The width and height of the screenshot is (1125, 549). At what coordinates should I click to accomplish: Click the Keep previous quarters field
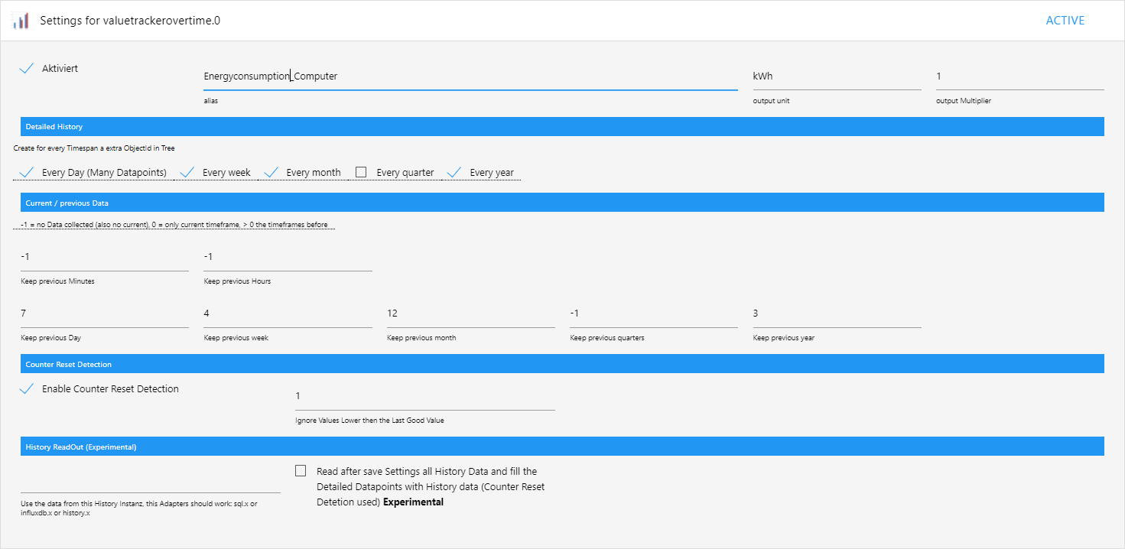[654, 313]
